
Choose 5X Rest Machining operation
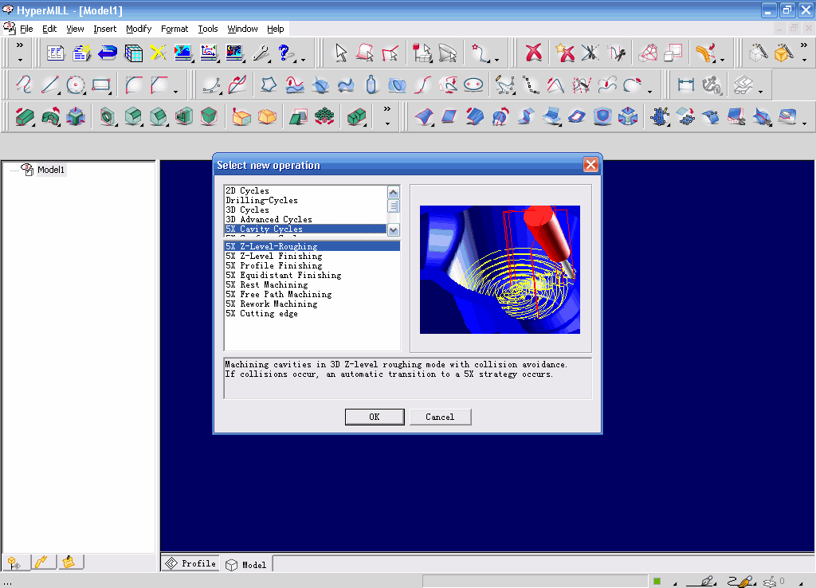point(266,284)
